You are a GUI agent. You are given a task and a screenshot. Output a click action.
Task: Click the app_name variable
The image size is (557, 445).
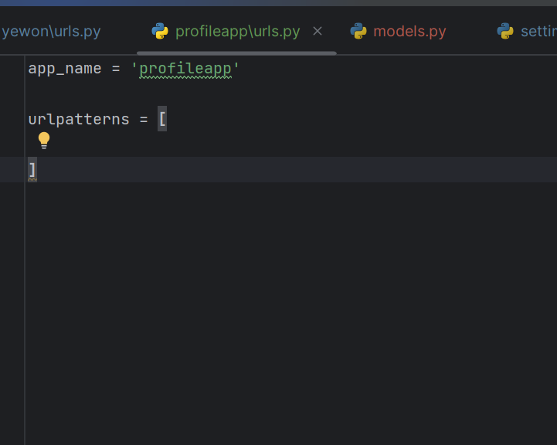click(65, 69)
